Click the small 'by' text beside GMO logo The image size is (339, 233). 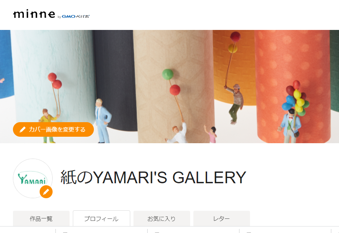(x=59, y=17)
